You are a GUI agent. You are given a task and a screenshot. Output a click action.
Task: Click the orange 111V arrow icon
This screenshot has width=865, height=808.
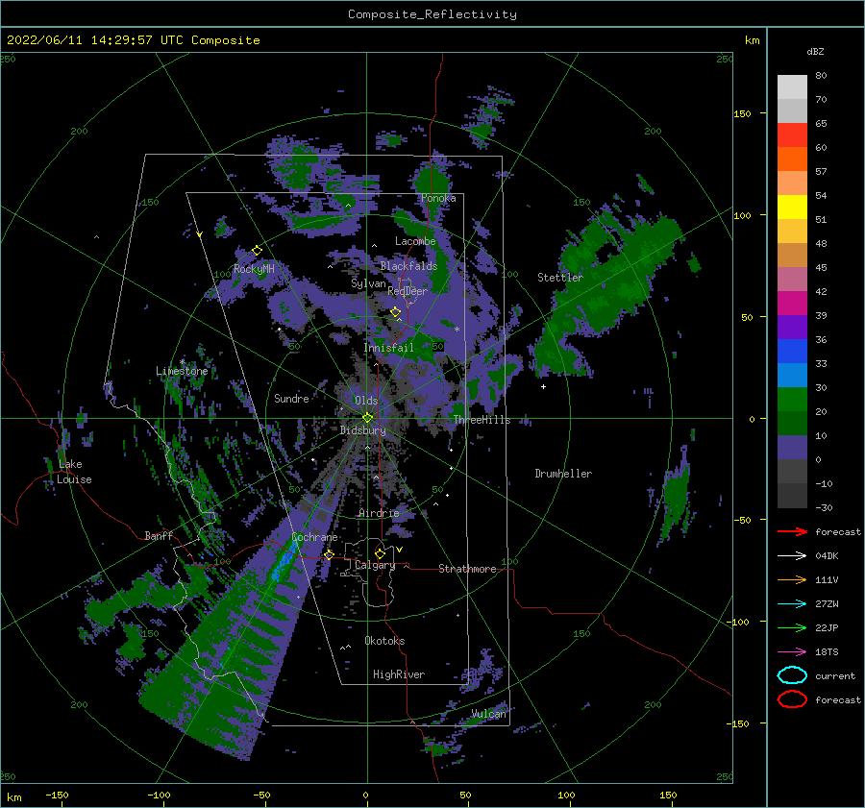pyautogui.click(x=792, y=579)
